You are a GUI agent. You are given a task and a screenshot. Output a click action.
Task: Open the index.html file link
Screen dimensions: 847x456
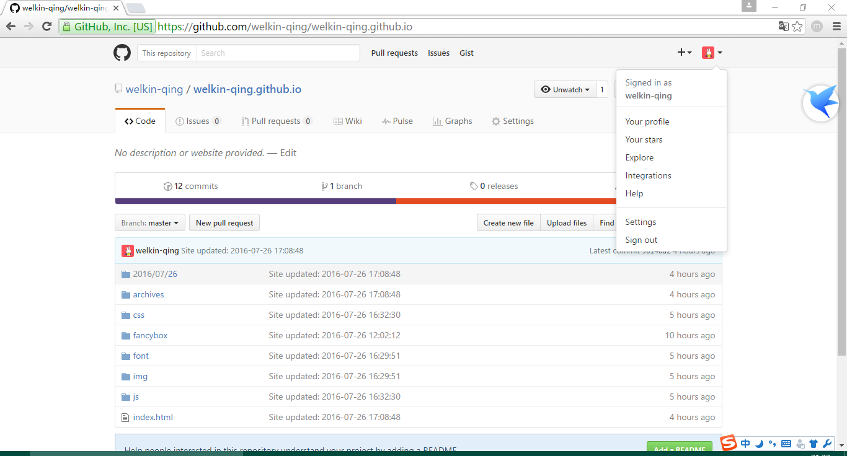click(x=153, y=417)
